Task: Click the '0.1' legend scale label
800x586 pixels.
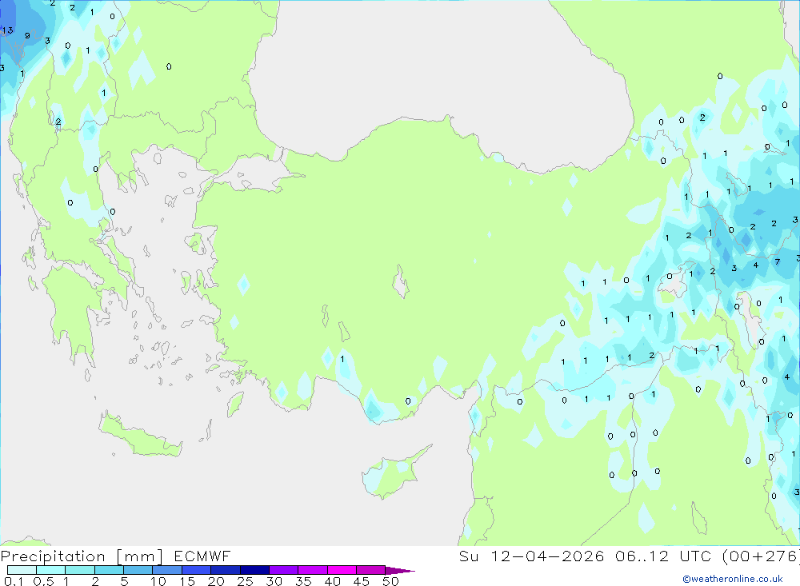Action: 14,581
